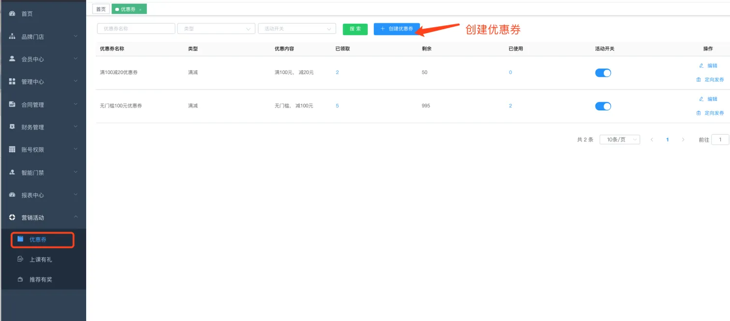
Task: Click edit pencil icon for 满100减20优惠券
Action: point(701,66)
